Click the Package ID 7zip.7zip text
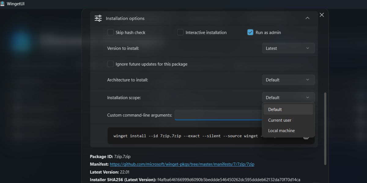367x183 pixels. tap(122, 156)
